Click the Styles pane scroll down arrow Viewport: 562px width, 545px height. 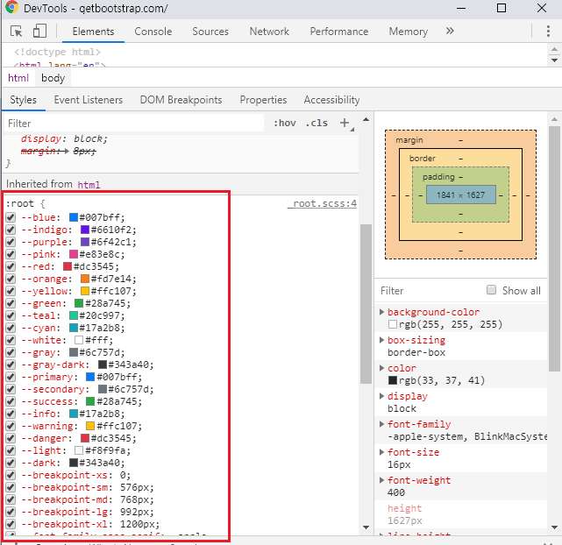[x=366, y=527]
